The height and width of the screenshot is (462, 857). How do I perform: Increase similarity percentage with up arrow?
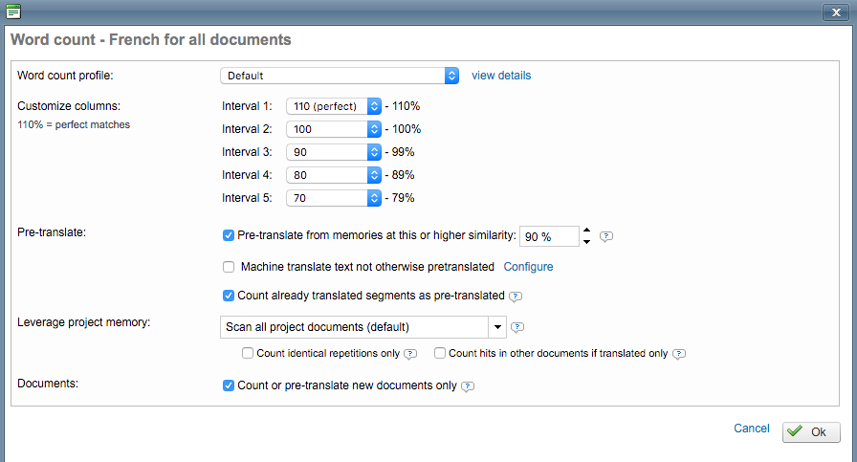[x=586, y=231]
